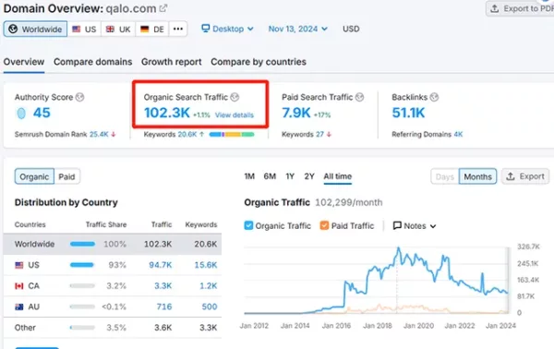
Task: Open US traffic value 94.7K
Action: coord(161,265)
